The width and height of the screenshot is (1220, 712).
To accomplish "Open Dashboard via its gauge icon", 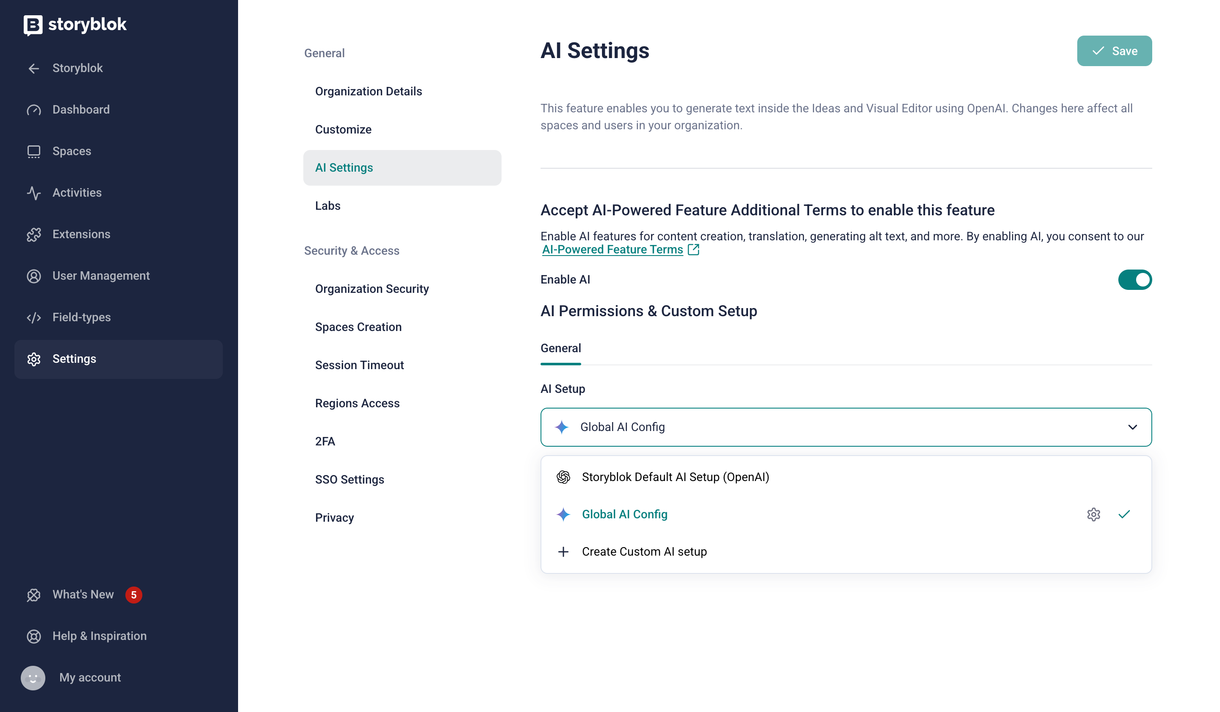I will click(x=33, y=110).
